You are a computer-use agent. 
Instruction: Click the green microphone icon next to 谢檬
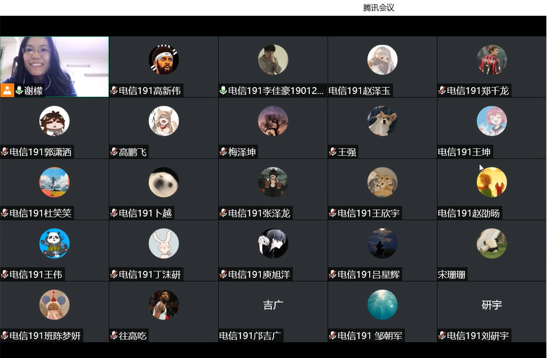pyautogui.click(x=19, y=91)
